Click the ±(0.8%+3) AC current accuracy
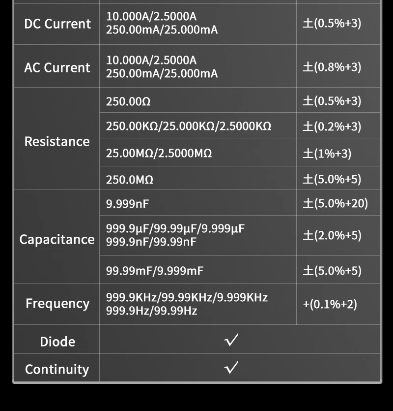 pyautogui.click(x=332, y=67)
